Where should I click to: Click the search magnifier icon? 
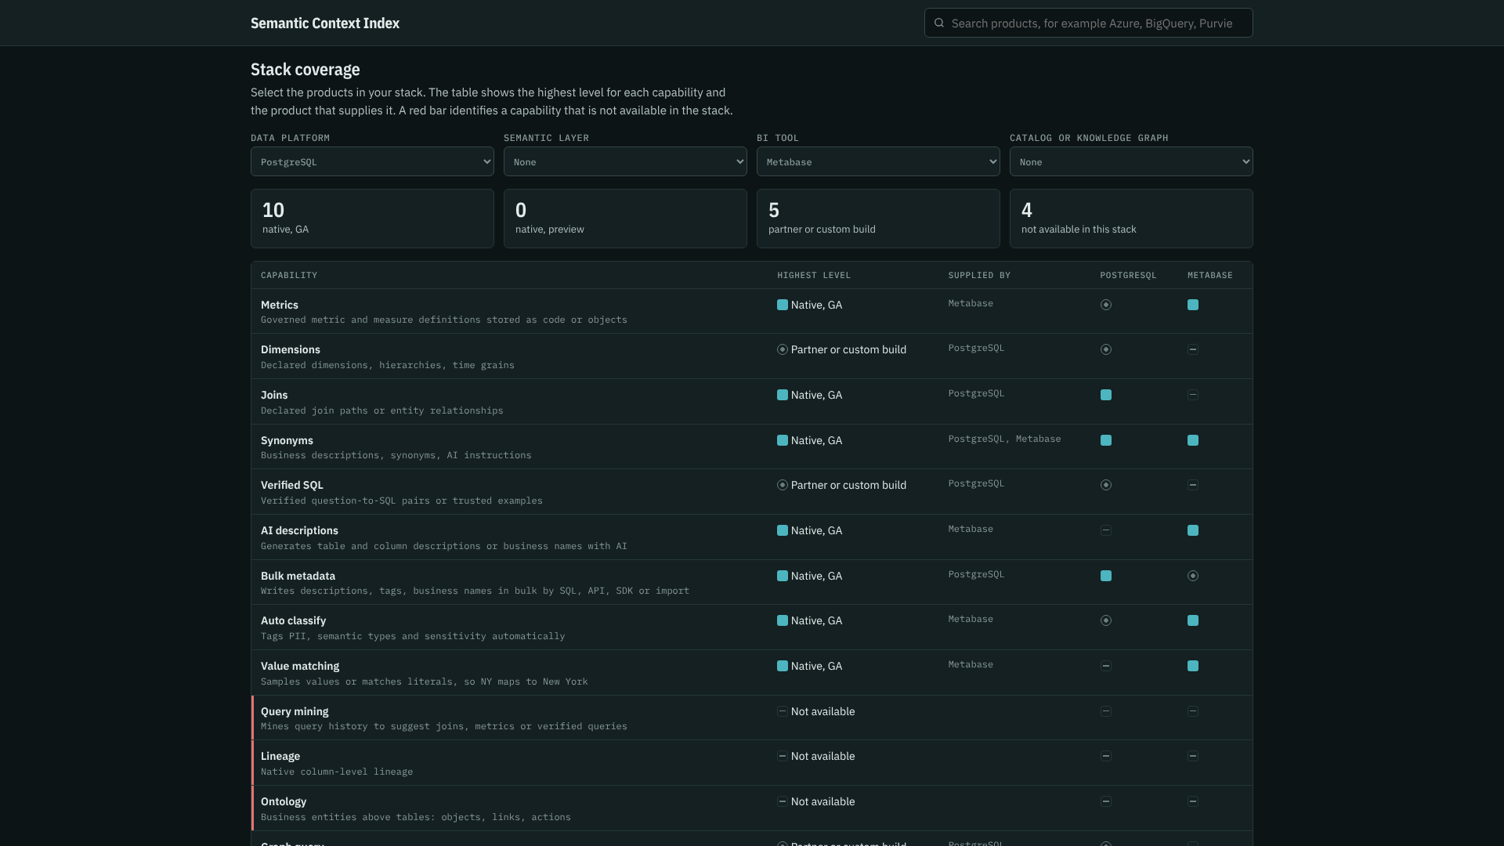click(939, 23)
